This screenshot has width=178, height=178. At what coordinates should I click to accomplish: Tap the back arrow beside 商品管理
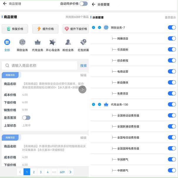click(5, 4)
